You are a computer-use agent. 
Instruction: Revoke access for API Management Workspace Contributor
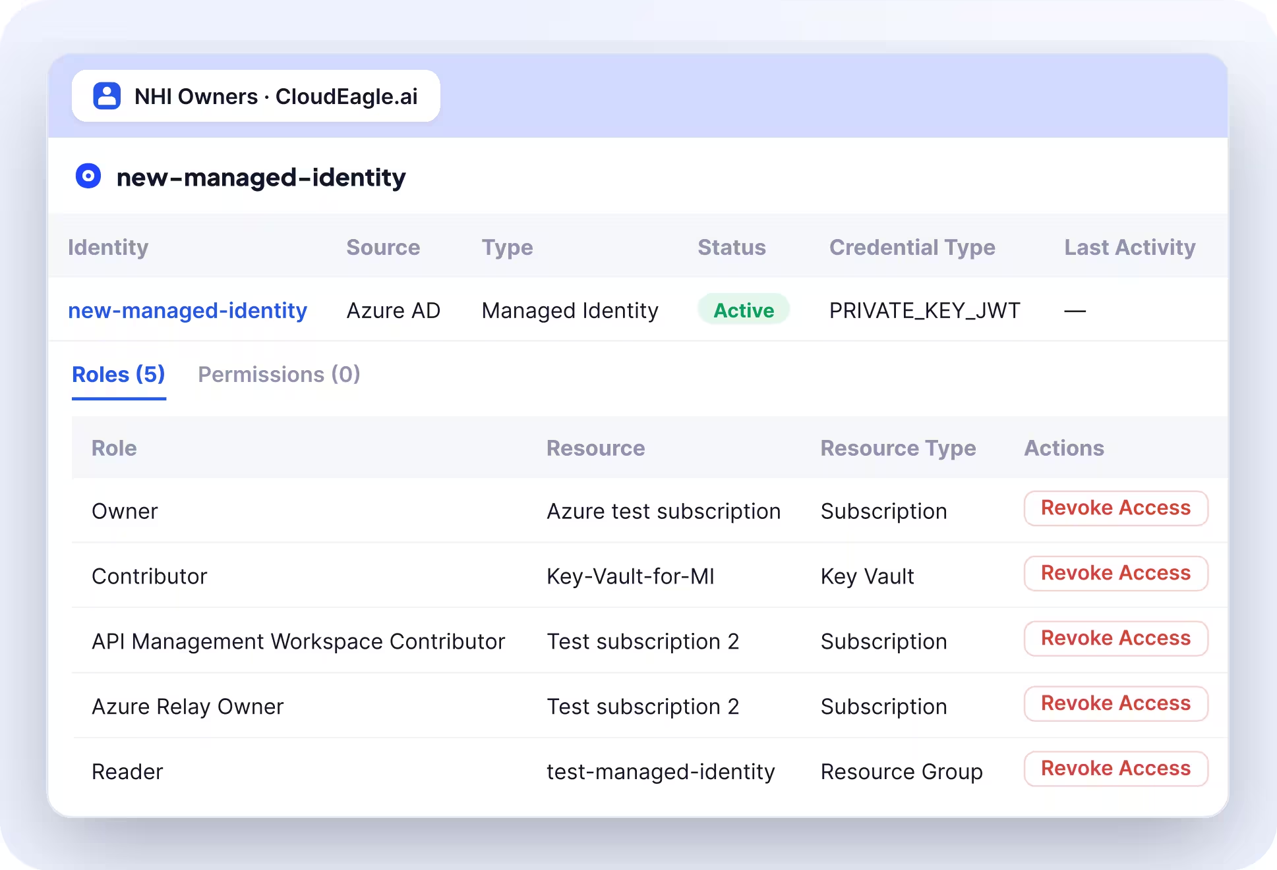[1115, 638]
